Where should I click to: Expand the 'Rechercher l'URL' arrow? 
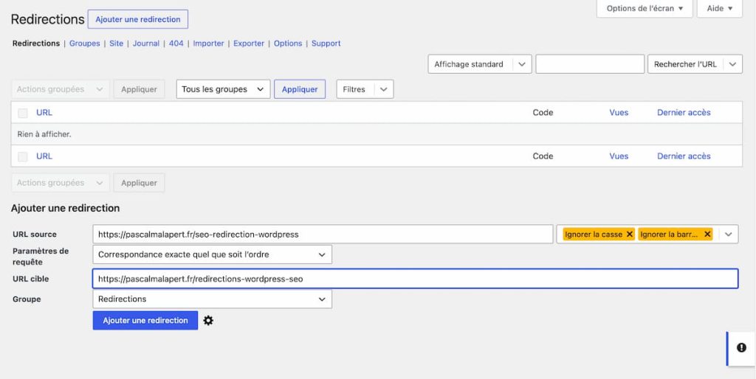tap(732, 64)
